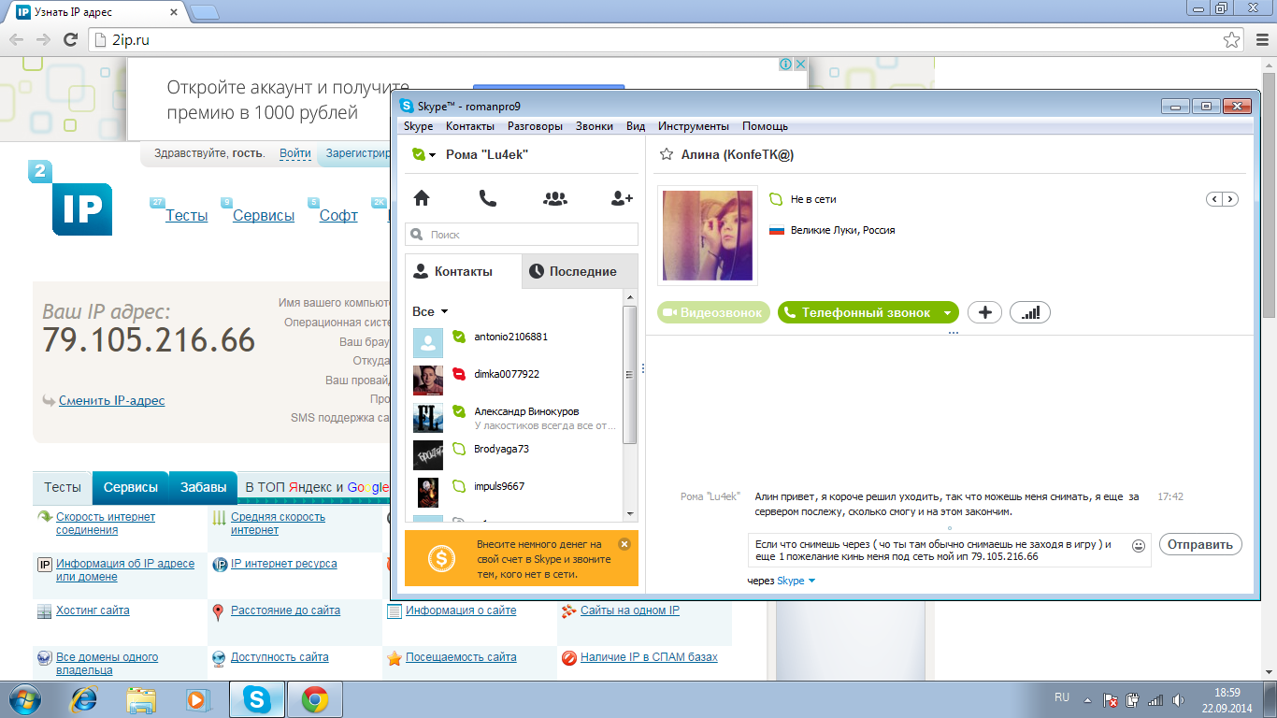
Task: Open Windows Explorer folder on taskbar
Action: [141, 699]
